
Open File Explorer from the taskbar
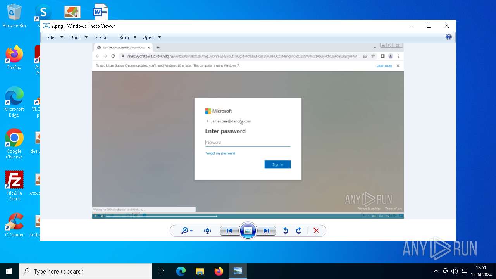[200, 271]
